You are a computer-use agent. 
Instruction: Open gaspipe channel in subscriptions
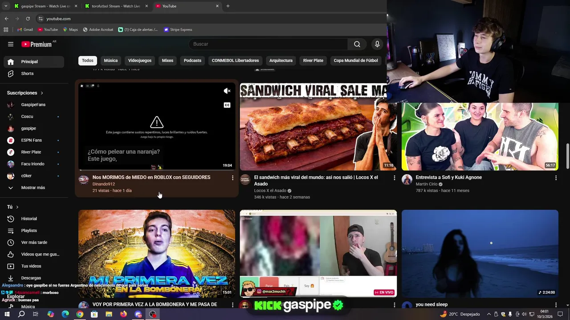(34, 128)
